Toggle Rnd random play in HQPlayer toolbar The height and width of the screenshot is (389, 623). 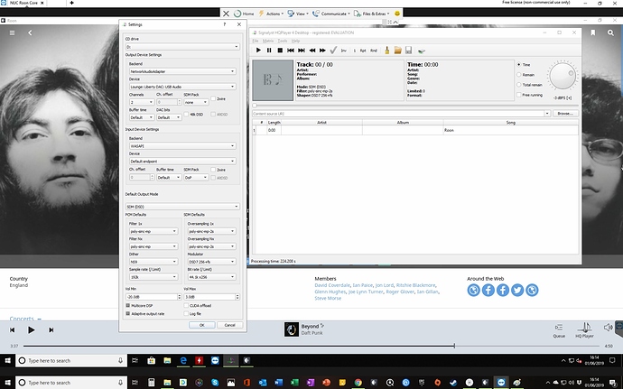click(x=374, y=51)
